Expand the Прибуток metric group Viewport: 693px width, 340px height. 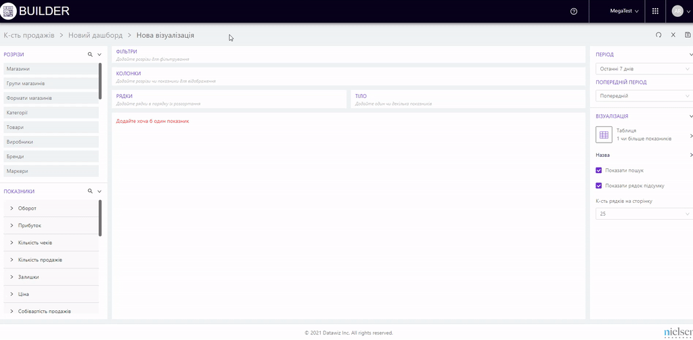(x=12, y=226)
